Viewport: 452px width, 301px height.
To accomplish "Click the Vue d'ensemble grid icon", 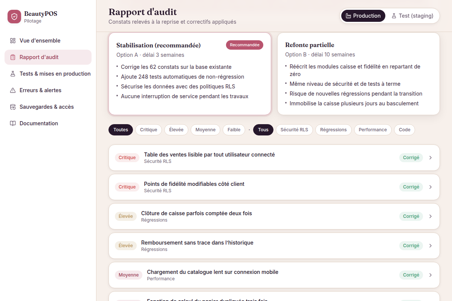I will pos(13,41).
